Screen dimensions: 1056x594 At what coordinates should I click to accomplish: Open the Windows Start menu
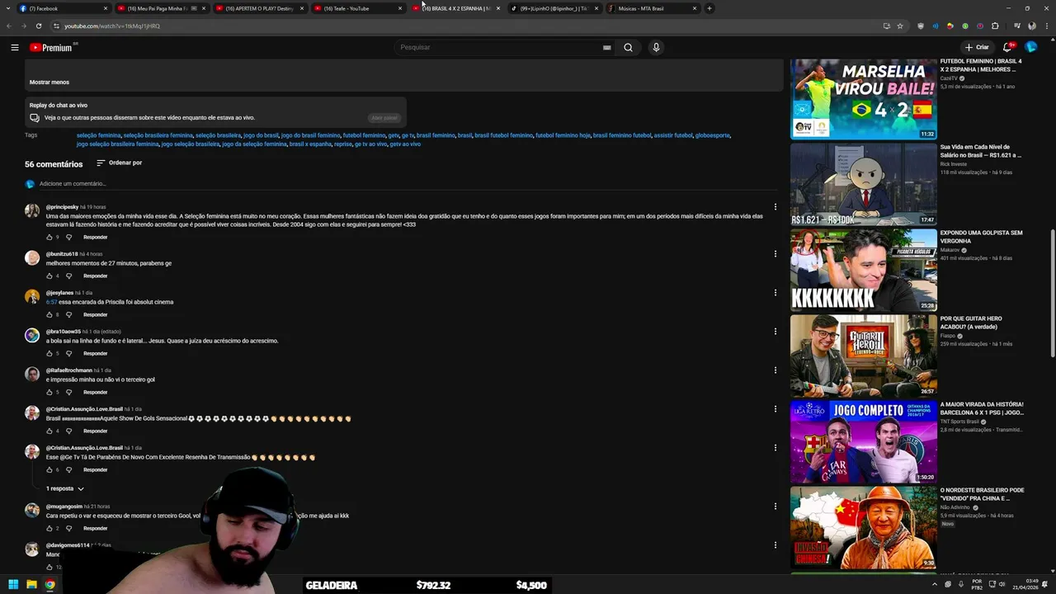13,585
